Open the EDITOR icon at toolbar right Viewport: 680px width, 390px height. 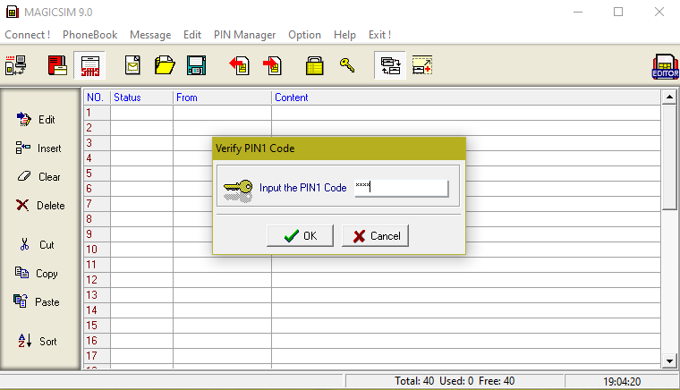coord(666,66)
